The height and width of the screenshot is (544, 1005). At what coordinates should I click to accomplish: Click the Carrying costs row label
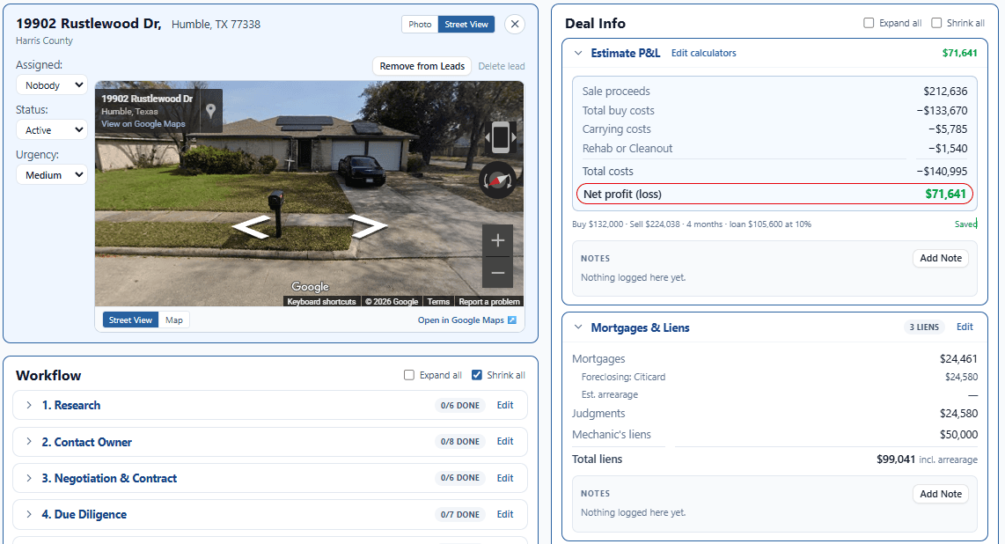[x=617, y=129]
